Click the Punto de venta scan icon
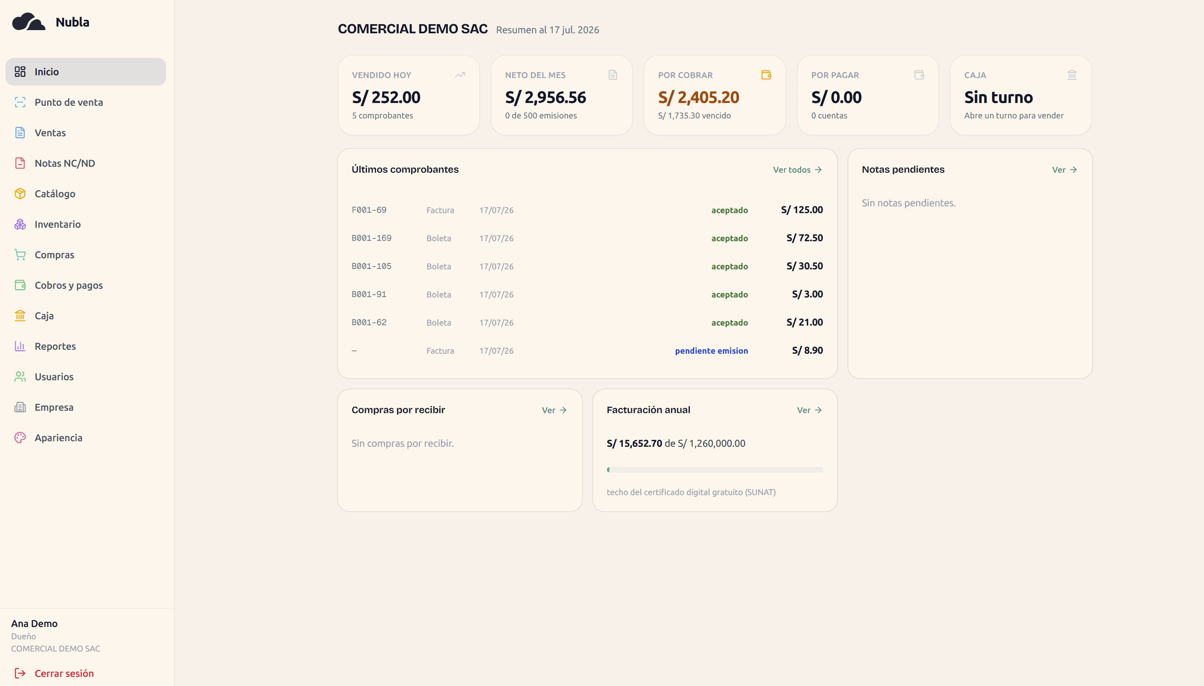 (20, 102)
